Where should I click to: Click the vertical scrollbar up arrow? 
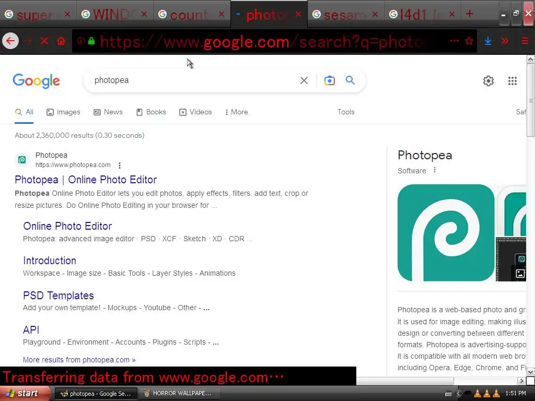531,60
